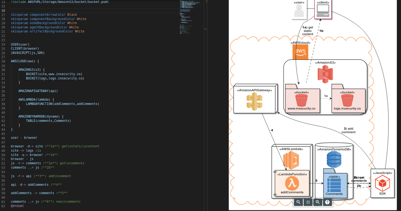
Task: Open the preview help question-mark button
Action: click(x=327, y=202)
